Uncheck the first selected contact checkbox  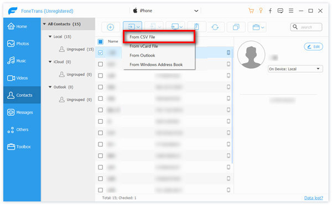tap(101, 53)
